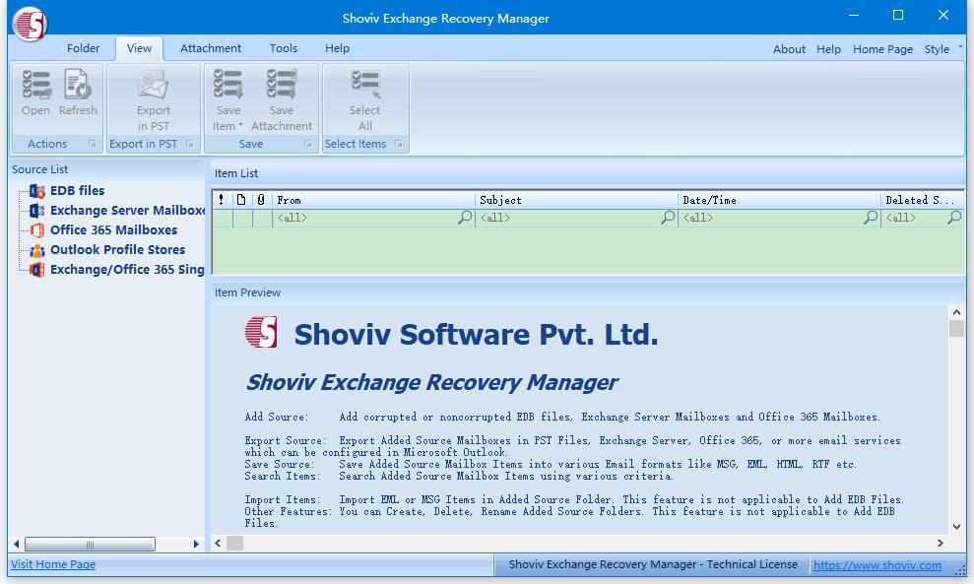Select Exchange/Office 365 Single Store item
The image size is (974, 584).
(x=127, y=270)
